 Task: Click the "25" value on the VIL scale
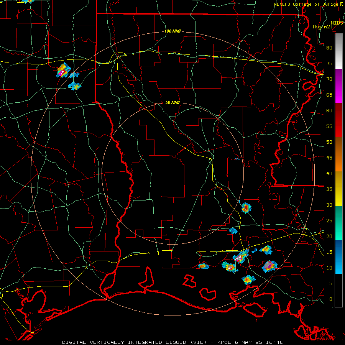coord(329,221)
